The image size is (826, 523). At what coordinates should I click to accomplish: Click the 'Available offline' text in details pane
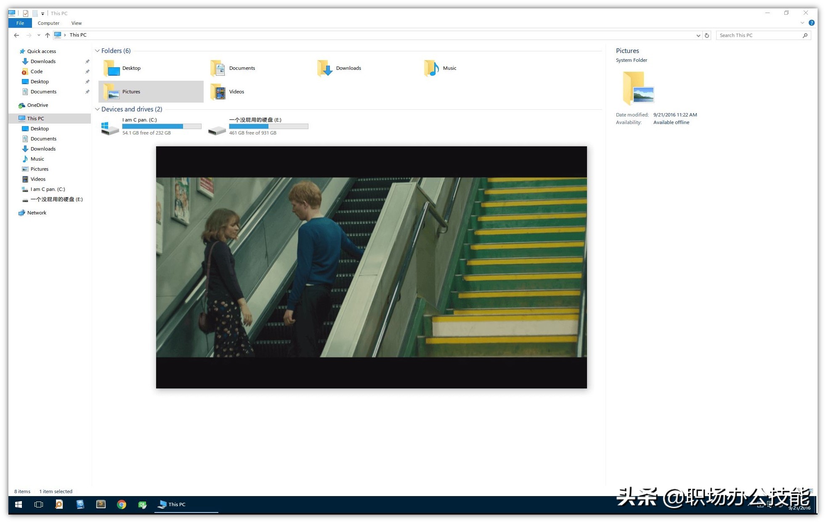coord(671,122)
